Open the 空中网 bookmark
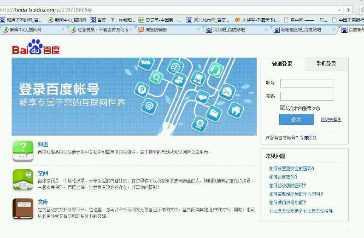The height and width of the screenshot is (238, 364). click(305, 20)
